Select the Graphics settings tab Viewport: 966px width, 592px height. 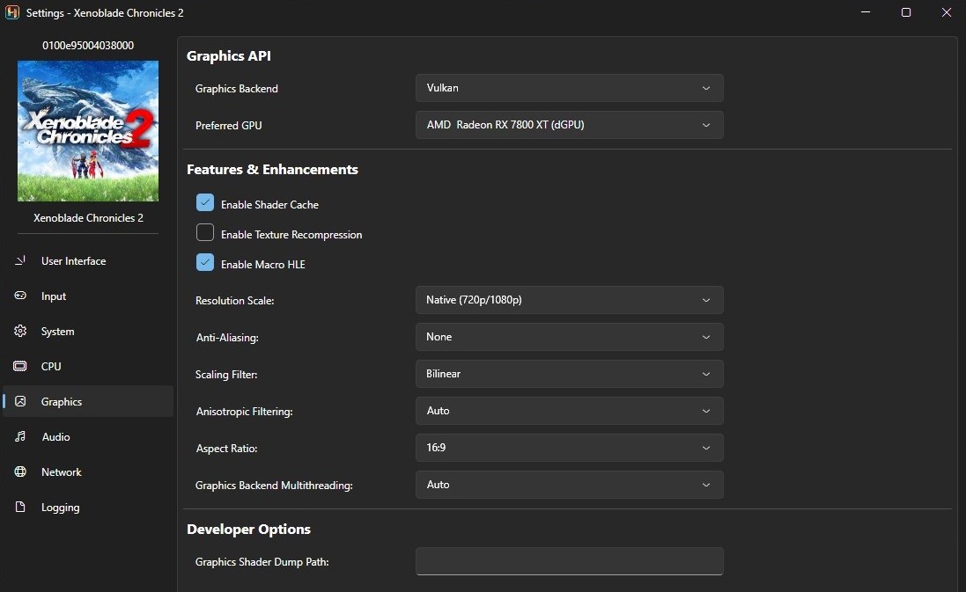click(88, 401)
